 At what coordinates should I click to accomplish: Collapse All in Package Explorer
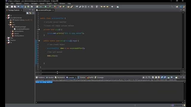point(27,13)
